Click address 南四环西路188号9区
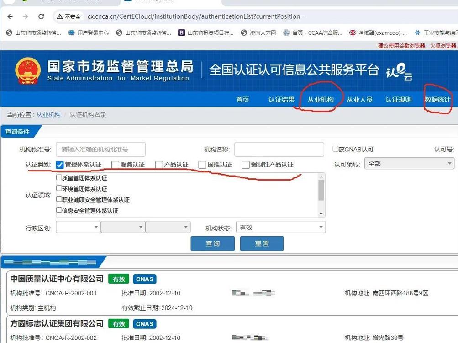Image resolution: width=458 pixels, height=343 pixels. point(400,293)
